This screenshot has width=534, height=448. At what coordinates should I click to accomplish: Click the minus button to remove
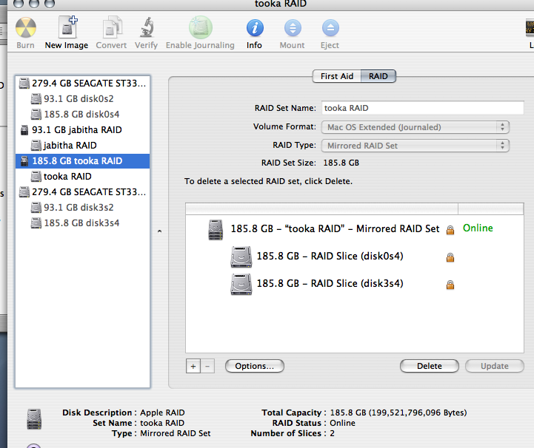click(x=207, y=366)
